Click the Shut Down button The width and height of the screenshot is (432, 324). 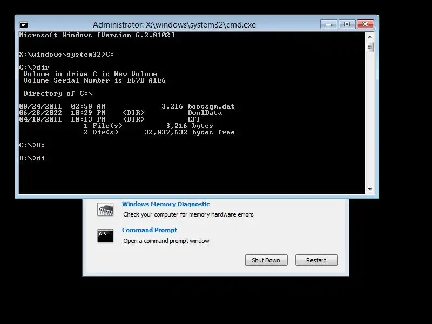pyautogui.click(x=266, y=260)
